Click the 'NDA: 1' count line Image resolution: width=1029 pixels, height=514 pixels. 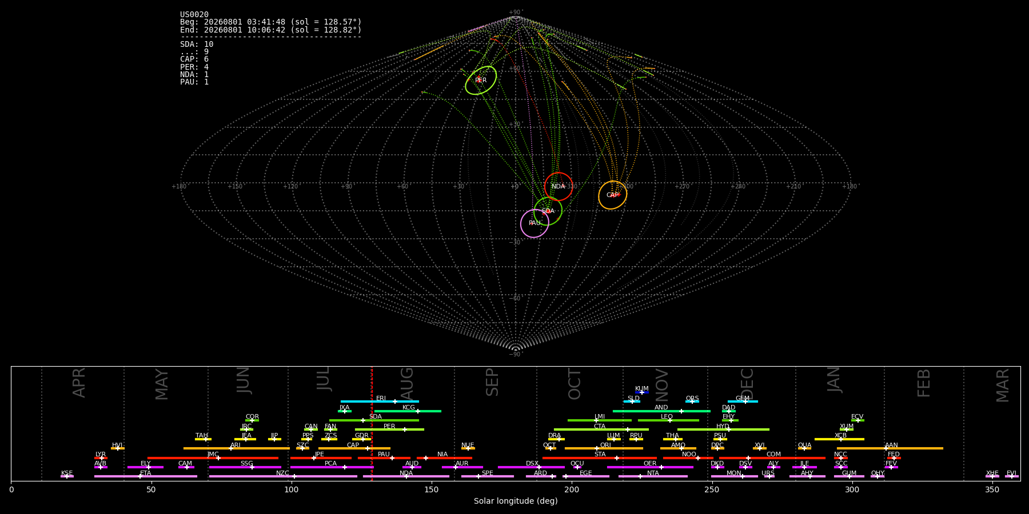(x=194, y=75)
